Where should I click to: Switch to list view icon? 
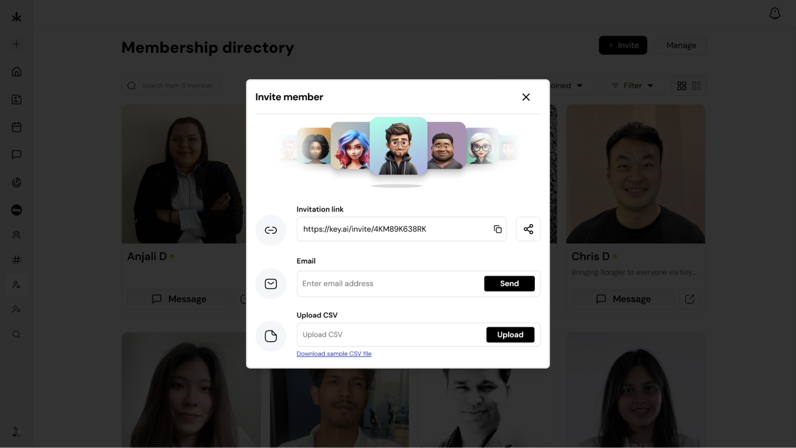pyautogui.click(x=696, y=86)
